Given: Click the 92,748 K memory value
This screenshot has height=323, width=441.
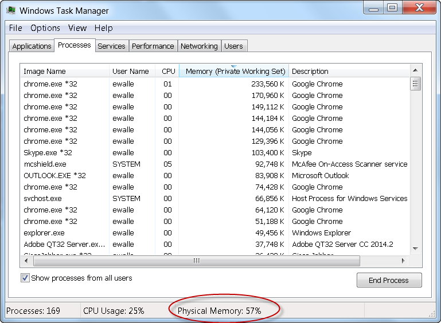Looking at the screenshot, I should pos(270,164).
